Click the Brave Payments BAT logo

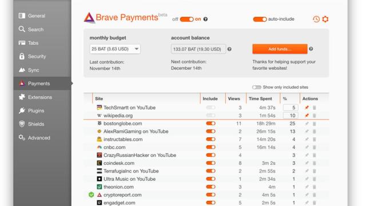[89, 18]
